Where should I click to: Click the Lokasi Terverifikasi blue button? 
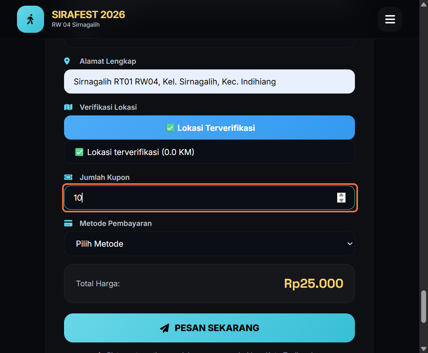pyautogui.click(x=209, y=127)
